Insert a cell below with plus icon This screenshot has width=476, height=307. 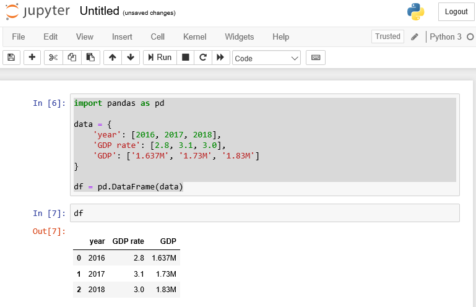coord(32,58)
